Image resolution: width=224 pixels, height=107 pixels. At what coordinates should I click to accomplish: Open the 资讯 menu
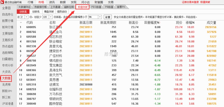pyautogui.click(x=52, y=2)
